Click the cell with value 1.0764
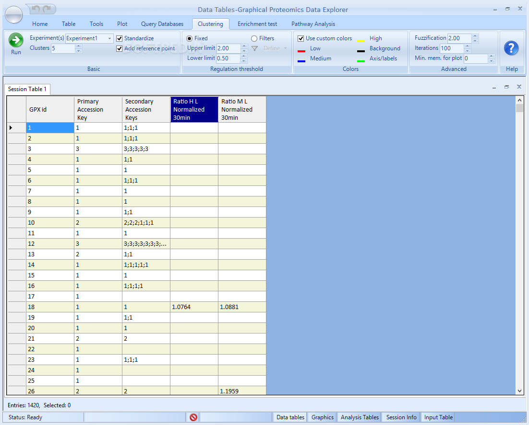This screenshot has width=529, height=425. (x=194, y=307)
